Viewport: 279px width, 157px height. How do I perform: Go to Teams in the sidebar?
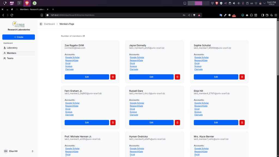click(10, 58)
